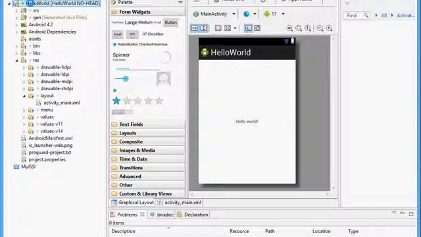Image resolution: width=421 pixels, height=237 pixels.
Task: Expand the Composite palette category
Action: coord(147,142)
